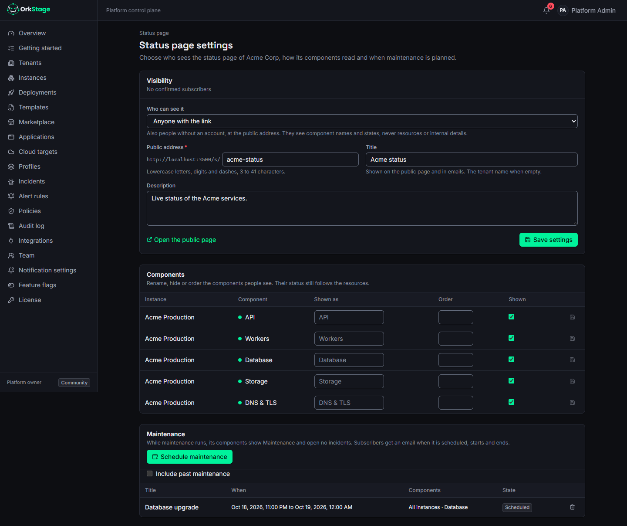627x526 pixels.
Task: Save the API component row
Action: click(x=573, y=317)
